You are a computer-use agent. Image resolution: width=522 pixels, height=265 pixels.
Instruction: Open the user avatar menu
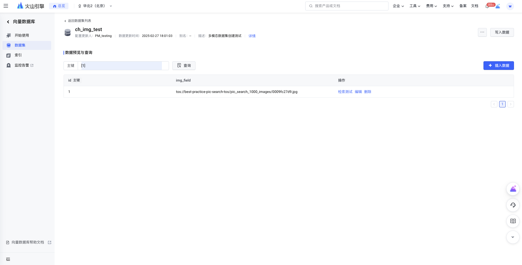point(510,6)
